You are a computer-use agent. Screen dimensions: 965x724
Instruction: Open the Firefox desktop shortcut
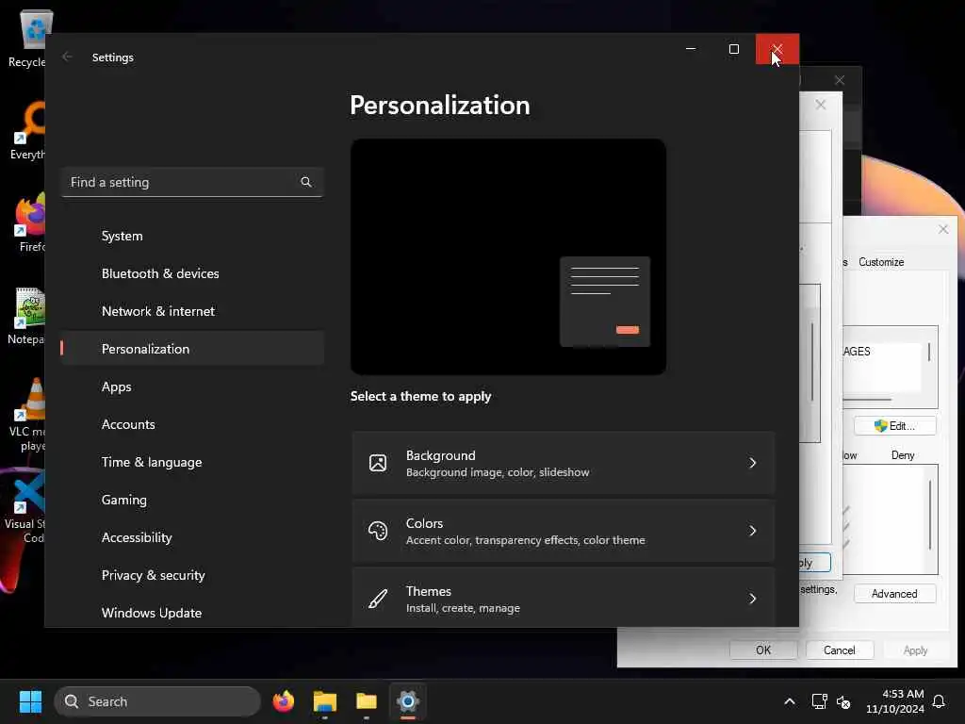pos(29,222)
